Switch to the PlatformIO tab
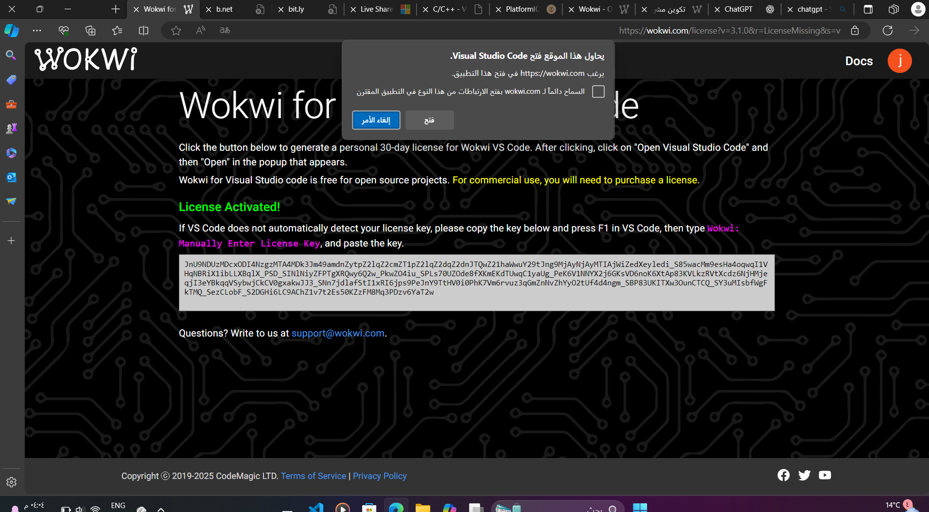The height and width of the screenshot is (512, 929). click(525, 9)
